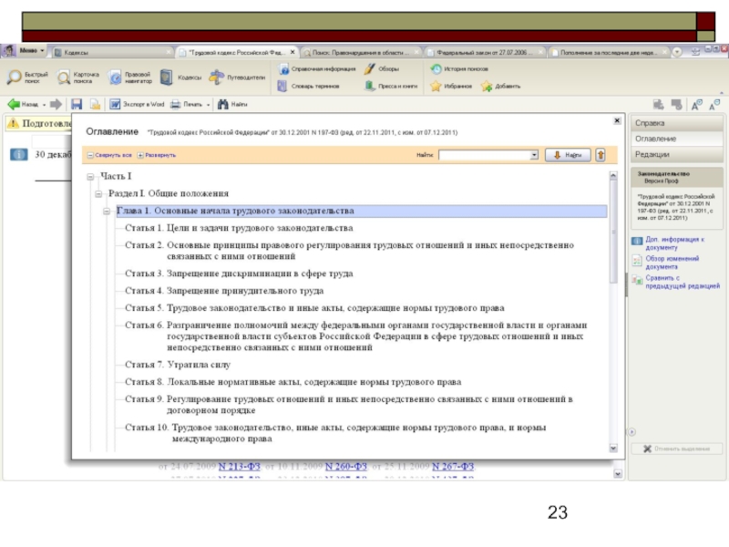The image size is (729, 547).
Task: Open N 260-ФЗ link
Action: coord(346,467)
